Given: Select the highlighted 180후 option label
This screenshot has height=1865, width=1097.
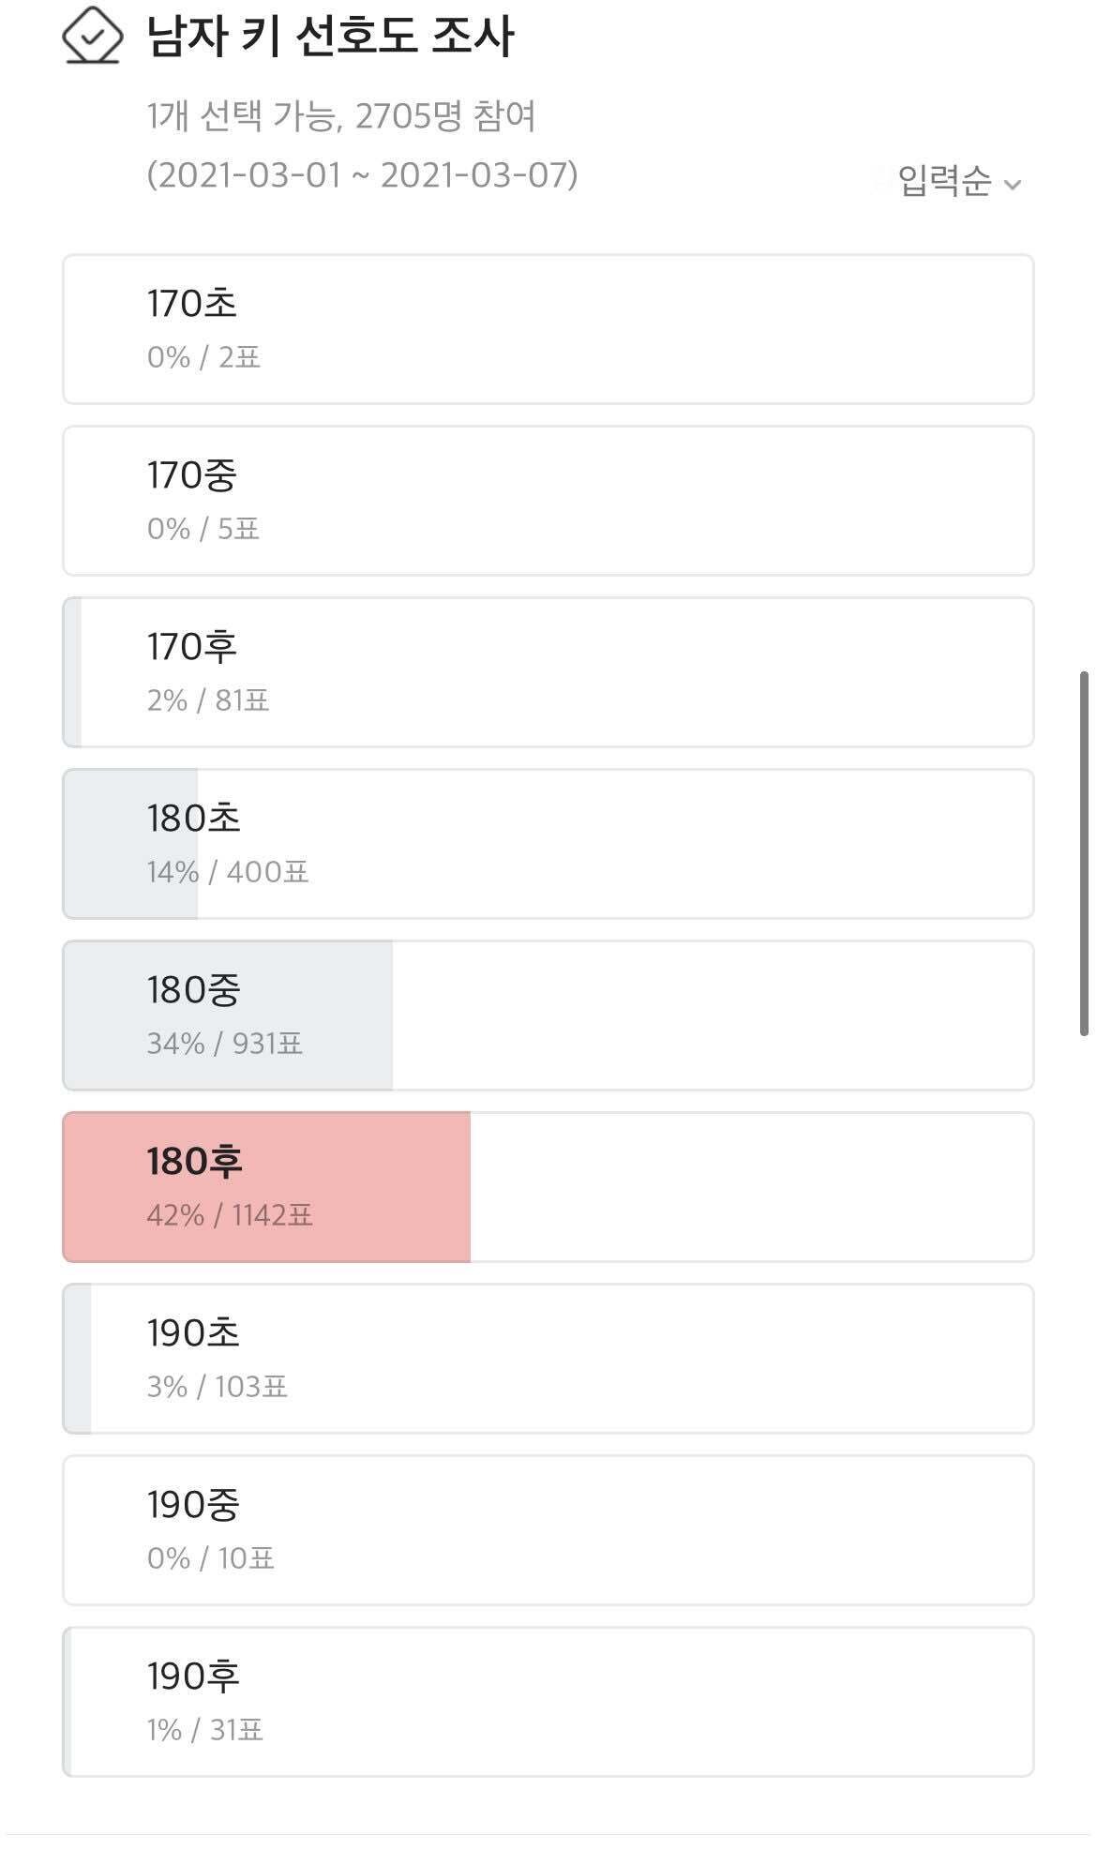Looking at the screenshot, I should pyautogui.click(x=194, y=1162).
